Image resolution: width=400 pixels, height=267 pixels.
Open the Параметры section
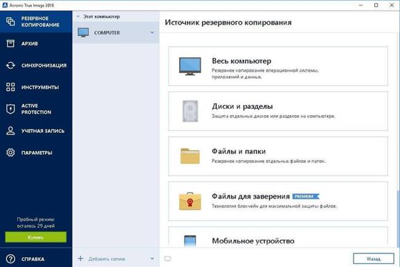(36, 153)
